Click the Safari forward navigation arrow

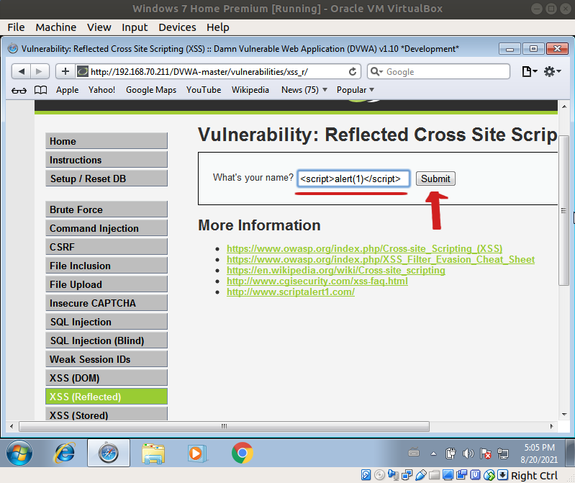pos(40,71)
